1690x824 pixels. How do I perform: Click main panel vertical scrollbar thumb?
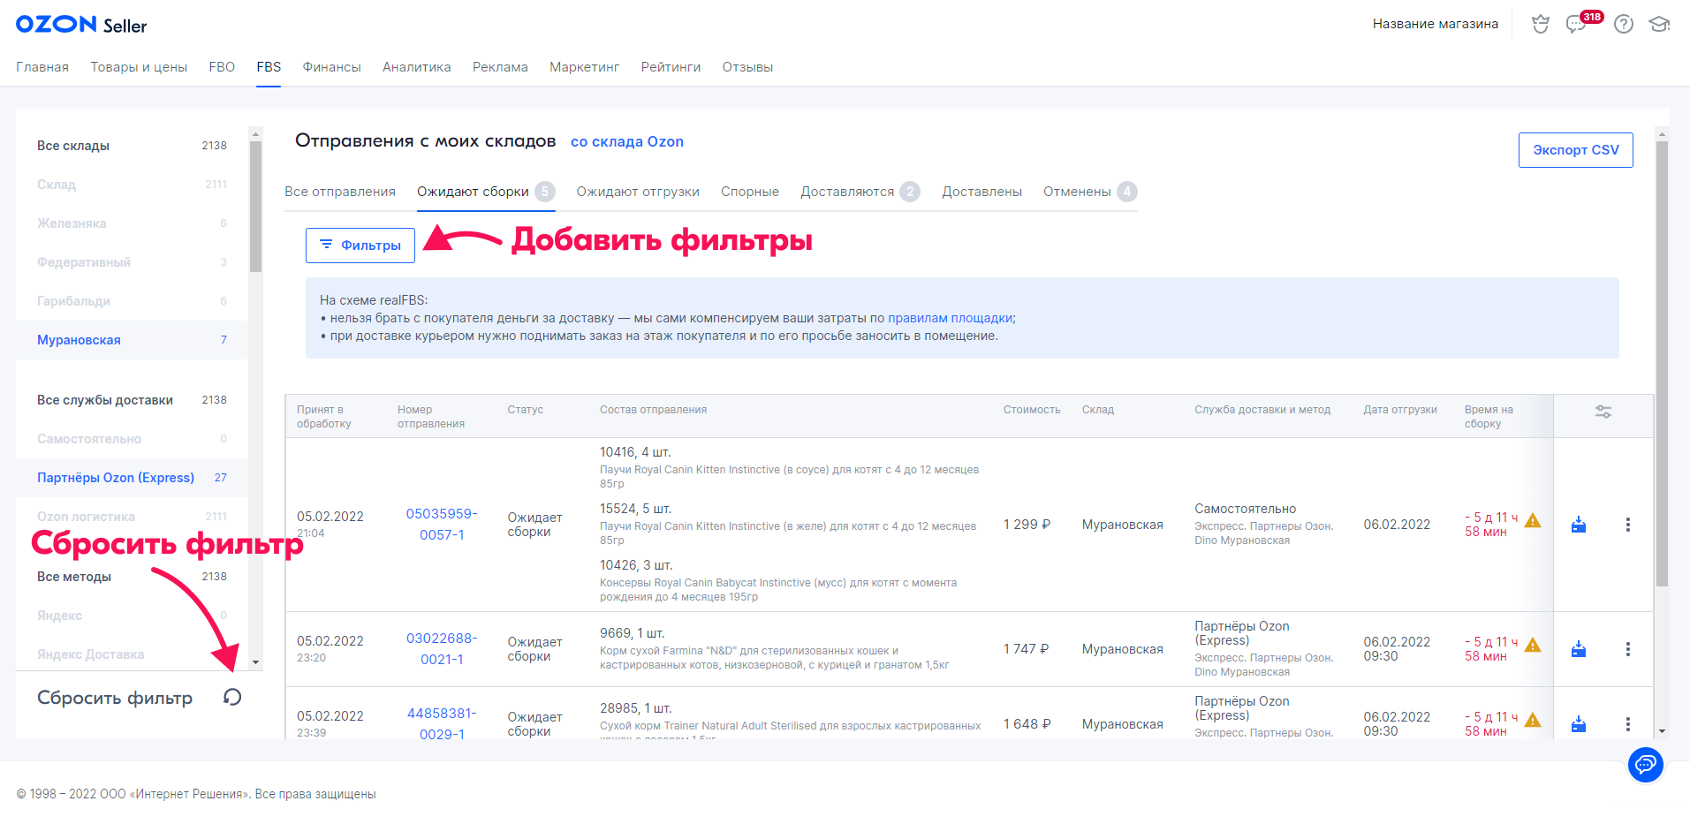click(1662, 364)
